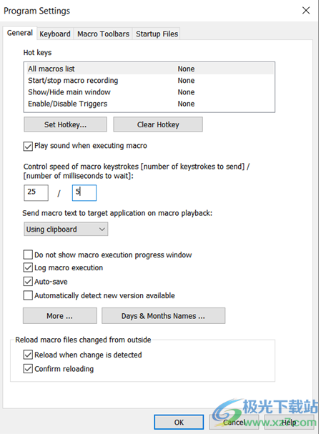Toggle Play sound when executing macro
Viewport: 326px width, 434px height.
click(28, 146)
